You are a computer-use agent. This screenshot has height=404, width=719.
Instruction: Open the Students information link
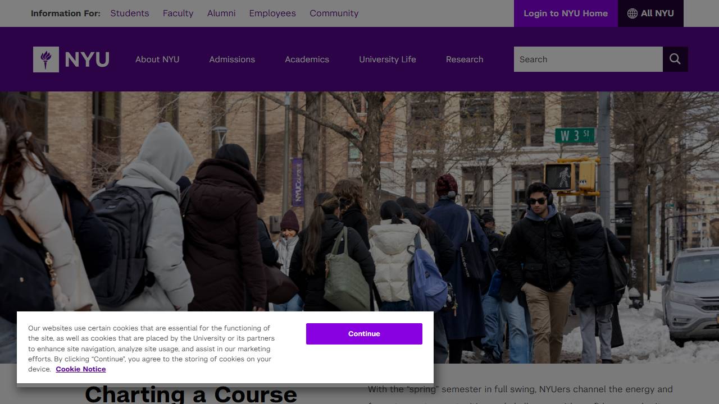pyautogui.click(x=130, y=13)
